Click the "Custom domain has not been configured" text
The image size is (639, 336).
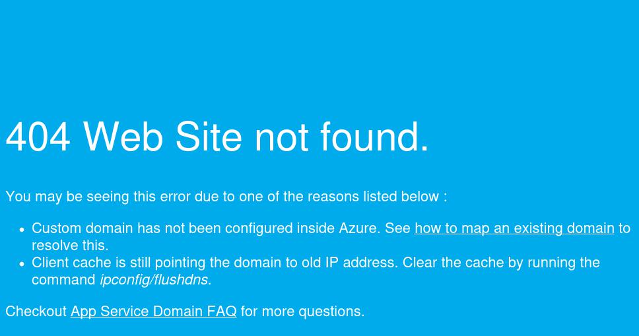pos(162,228)
